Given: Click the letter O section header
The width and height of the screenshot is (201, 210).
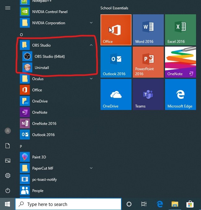Looking at the screenshot, I should tap(21, 35).
